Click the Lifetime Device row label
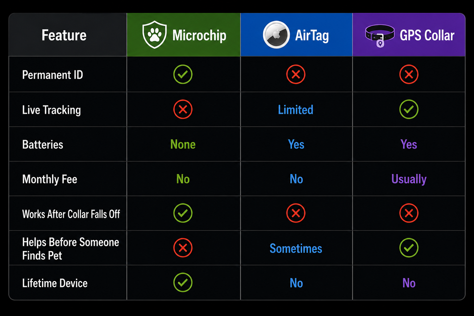474x316 pixels. (x=55, y=283)
